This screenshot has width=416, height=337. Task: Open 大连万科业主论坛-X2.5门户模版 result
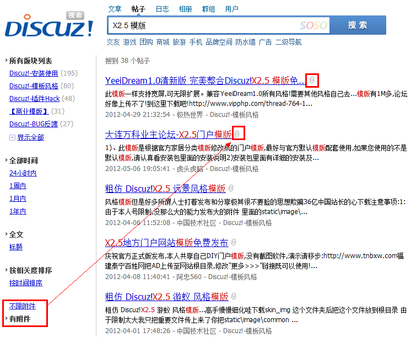169,135
